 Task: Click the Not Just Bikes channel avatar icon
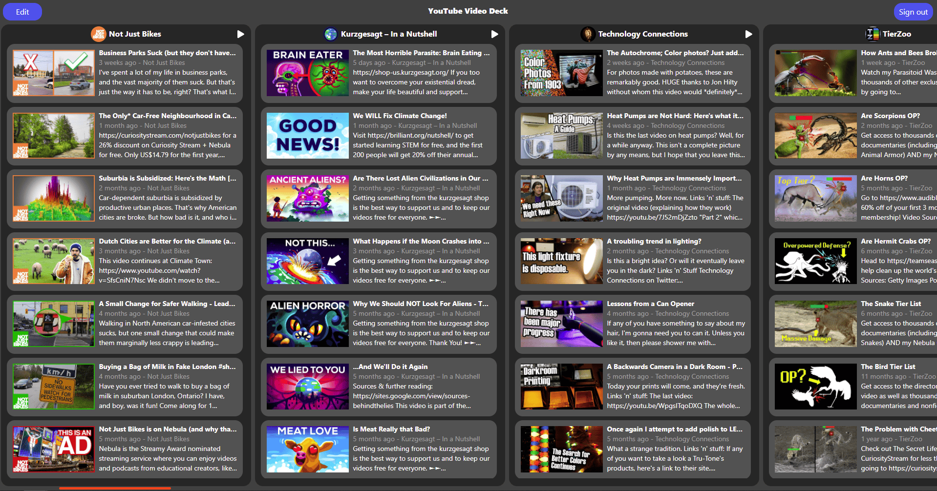pyautogui.click(x=99, y=34)
